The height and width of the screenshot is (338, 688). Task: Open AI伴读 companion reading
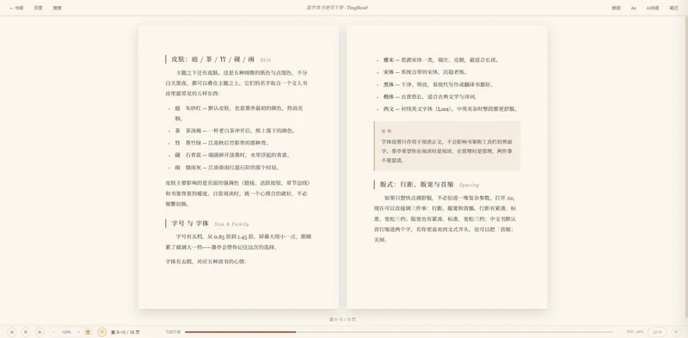[x=653, y=8]
